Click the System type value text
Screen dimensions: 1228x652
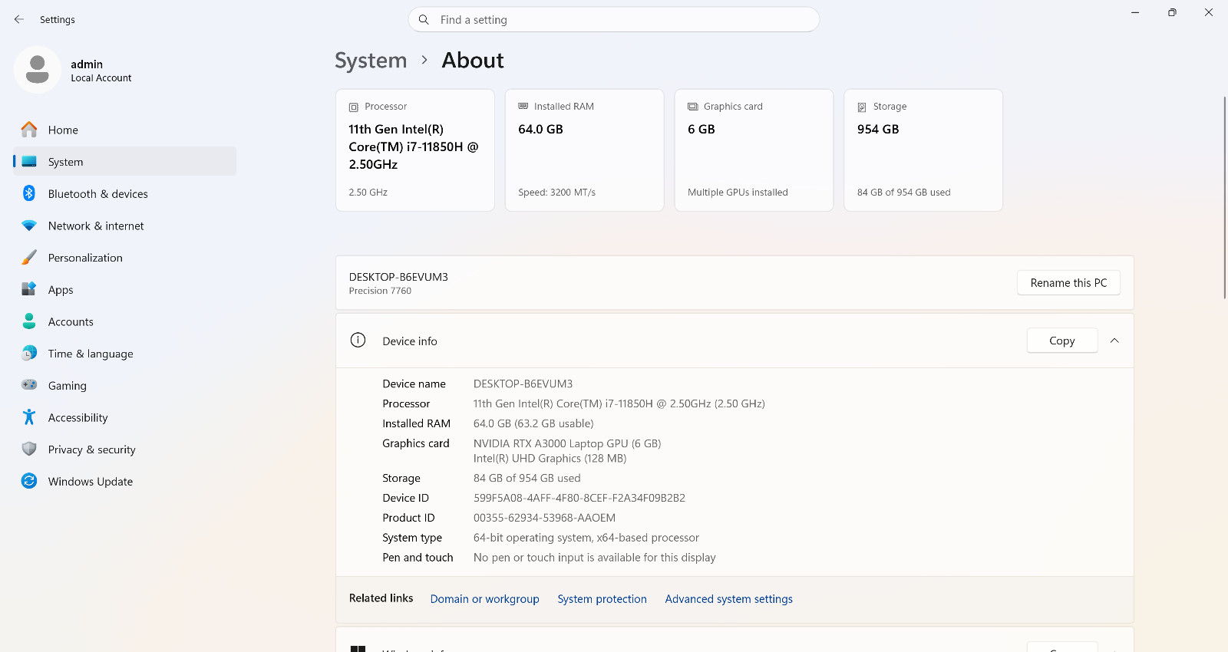click(586, 538)
